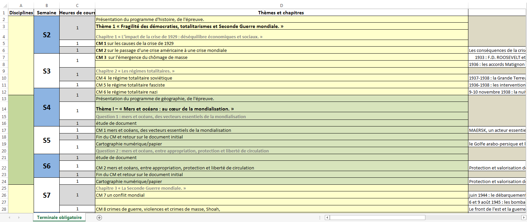Click 'Fin du CM et retour' cell in row 23
The width and height of the screenshot is (527, 222).
pos(281,174)
